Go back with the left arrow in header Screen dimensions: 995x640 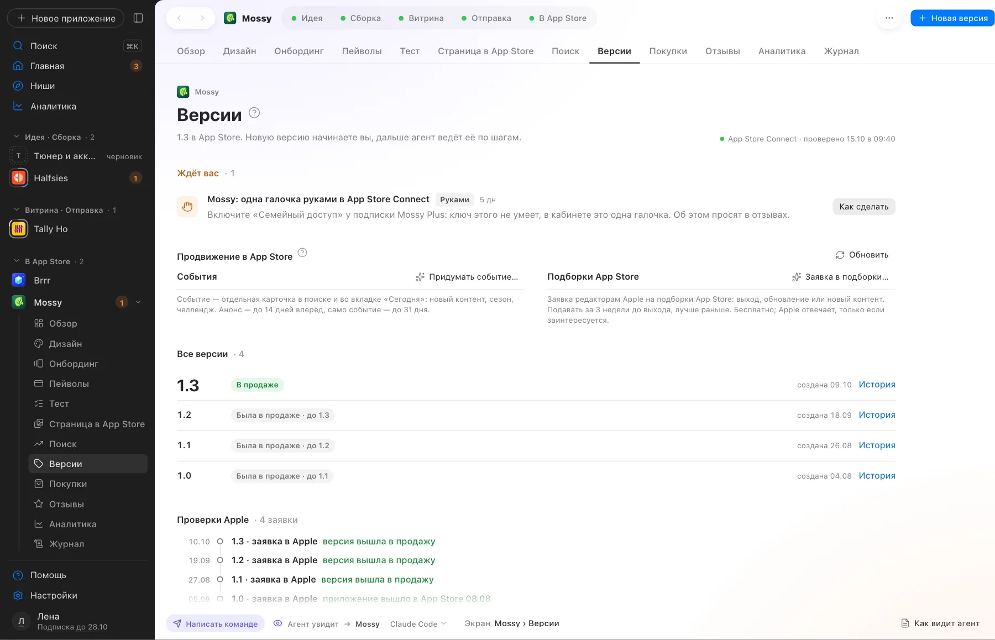[179, 18]
